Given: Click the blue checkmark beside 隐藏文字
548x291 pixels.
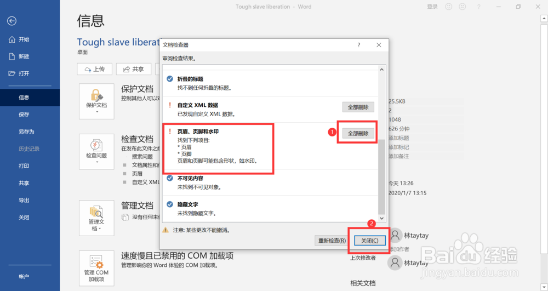Looking at the screenshot, I should (x=170, y=204).
